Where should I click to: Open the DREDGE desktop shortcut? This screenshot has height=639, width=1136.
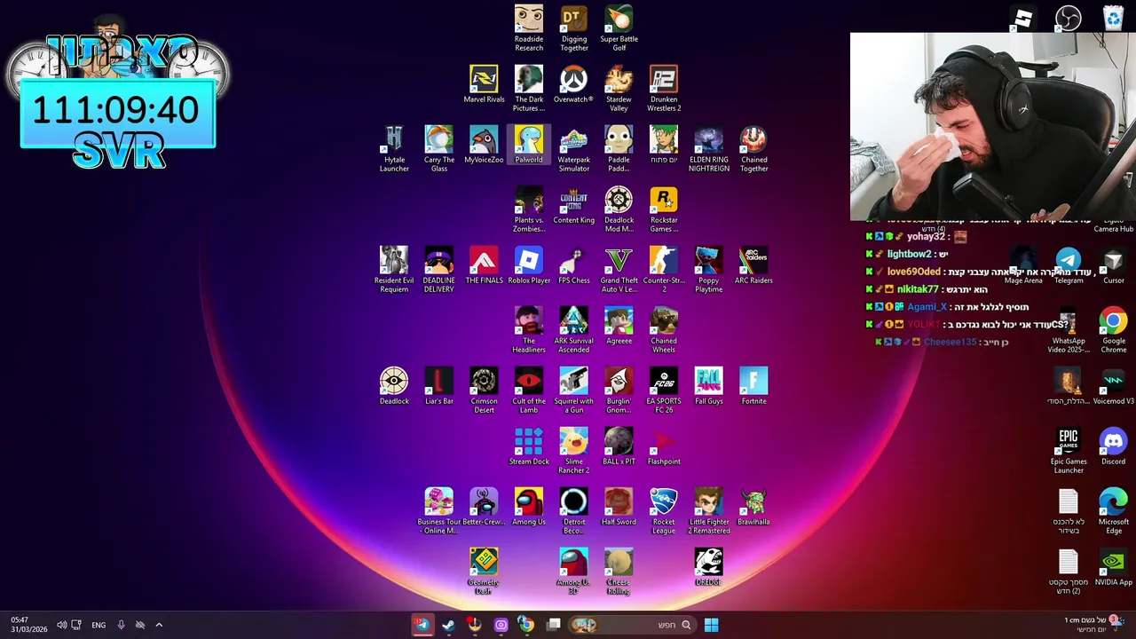pyautogui.click(x=708, y=567)
